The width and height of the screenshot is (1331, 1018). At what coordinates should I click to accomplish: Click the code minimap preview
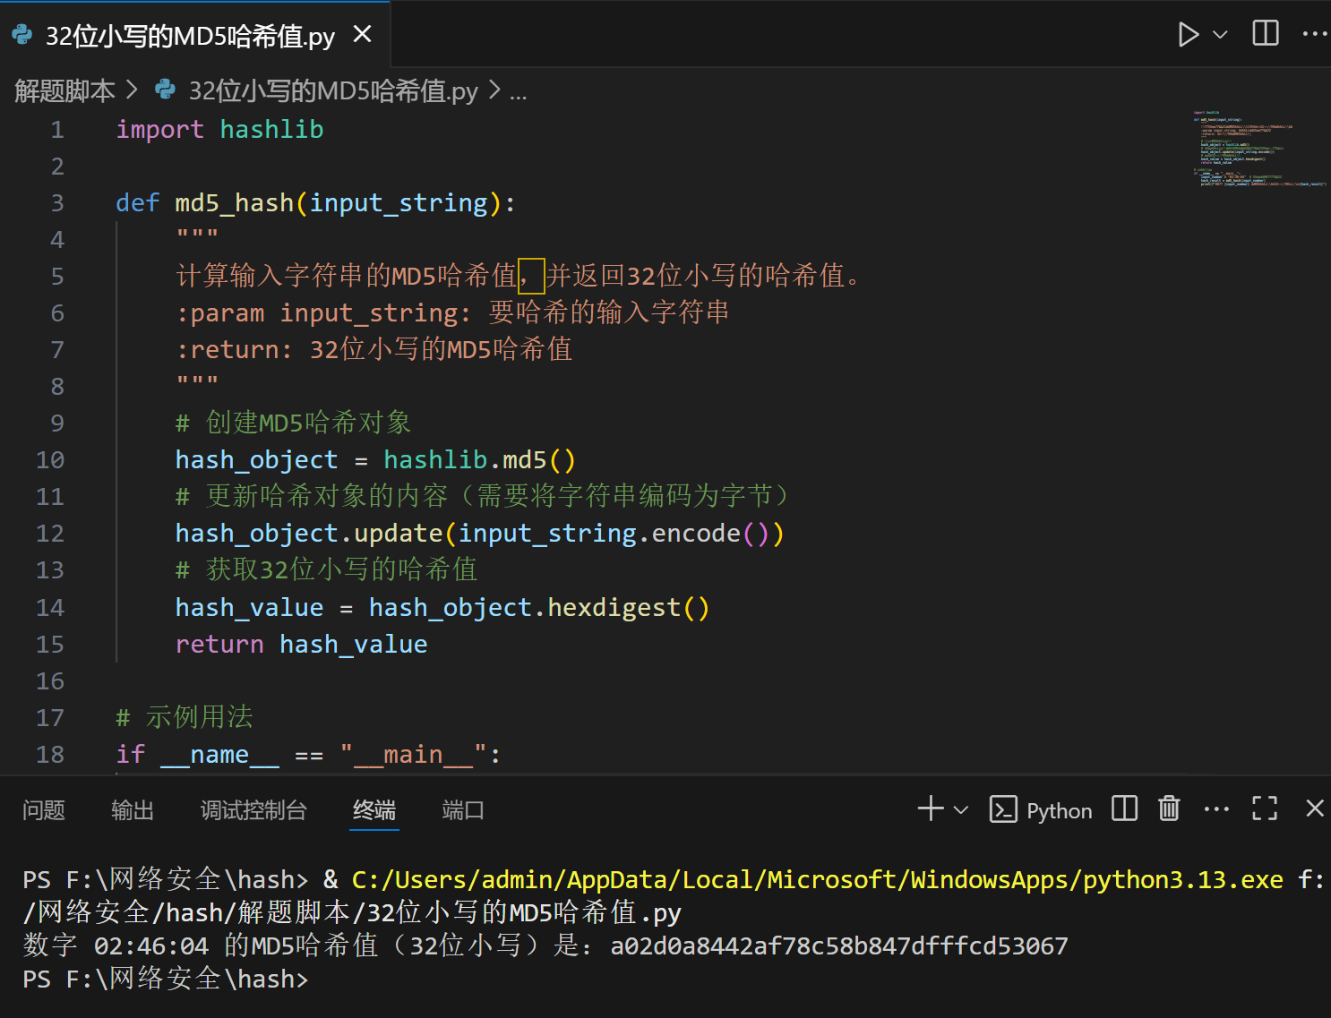[1258, 149]
